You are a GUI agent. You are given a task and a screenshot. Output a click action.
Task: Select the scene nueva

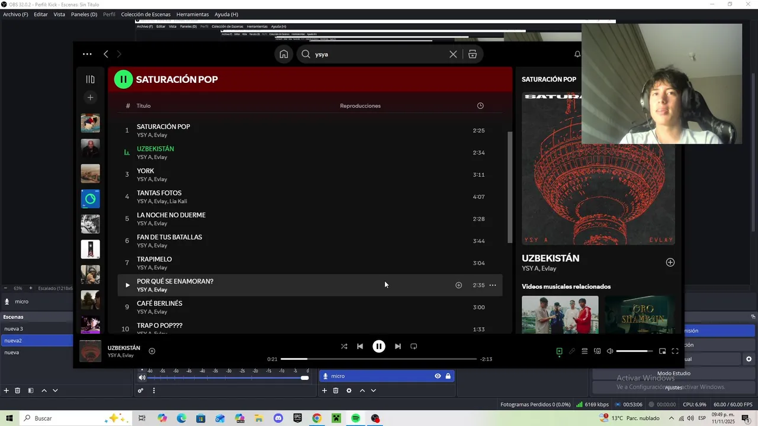37,353
